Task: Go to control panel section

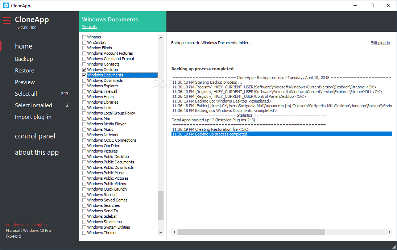Action: click(35, 136)
